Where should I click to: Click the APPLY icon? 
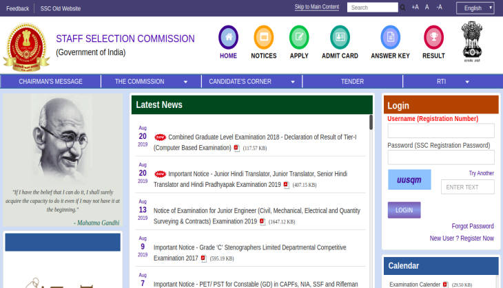[299, 37]
